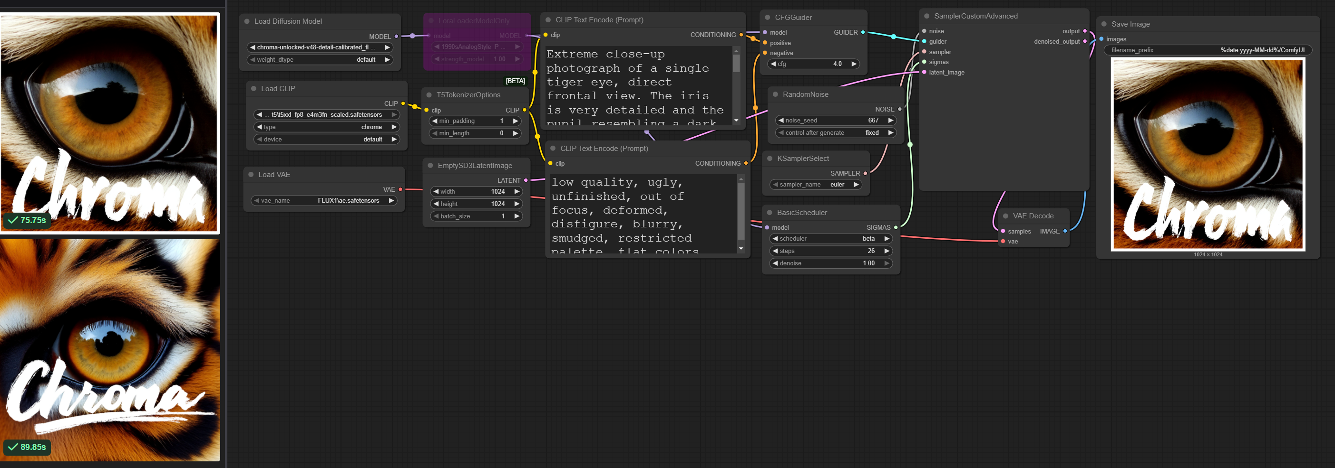Increase denoise with right arrow

(887, 263)
